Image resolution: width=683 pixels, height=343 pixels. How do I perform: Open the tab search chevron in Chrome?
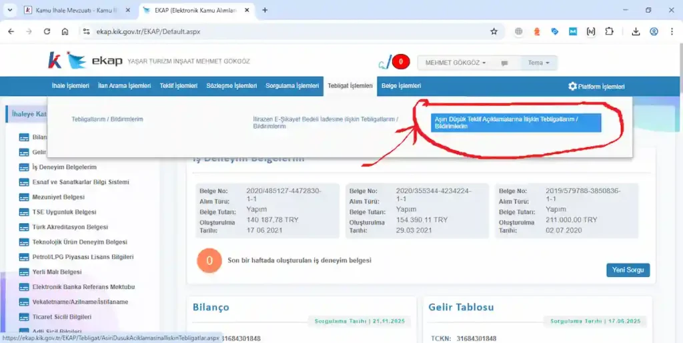[10, 10]
